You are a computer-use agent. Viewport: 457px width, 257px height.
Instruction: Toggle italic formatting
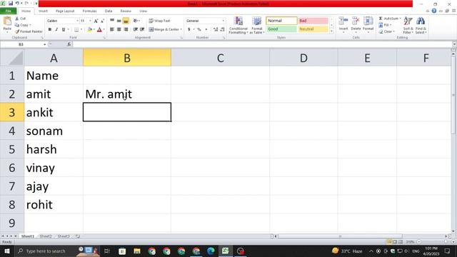pos(56,29)
